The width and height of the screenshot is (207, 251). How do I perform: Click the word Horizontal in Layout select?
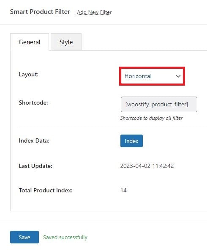click(138, 76)
